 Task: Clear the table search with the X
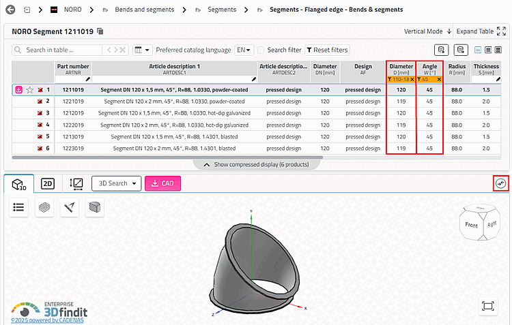pos(122,50)
